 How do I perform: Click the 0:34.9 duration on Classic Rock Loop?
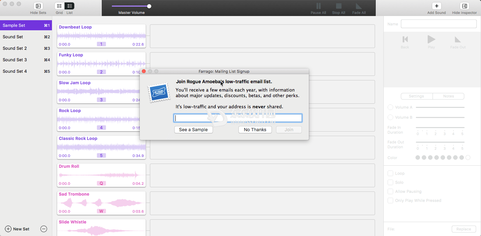point(138,156)
